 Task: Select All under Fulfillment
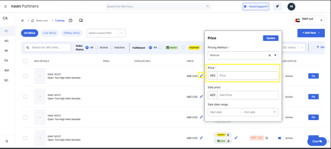pyautogui.click(x=150, y=47)
